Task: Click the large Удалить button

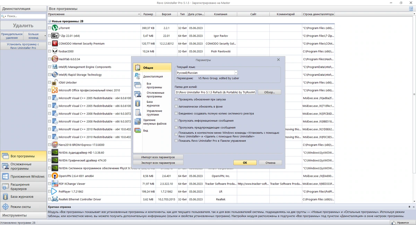Action: (x=23, y=25)
